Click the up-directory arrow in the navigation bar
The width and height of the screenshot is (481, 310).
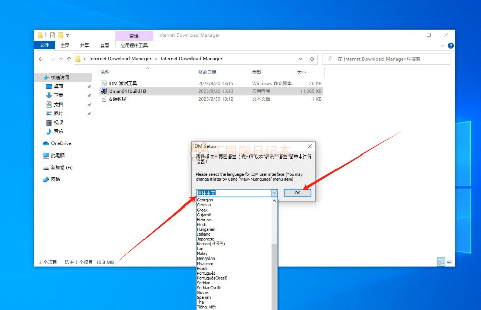69,59
